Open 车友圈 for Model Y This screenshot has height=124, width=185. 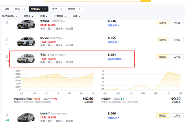pos(69,121)
